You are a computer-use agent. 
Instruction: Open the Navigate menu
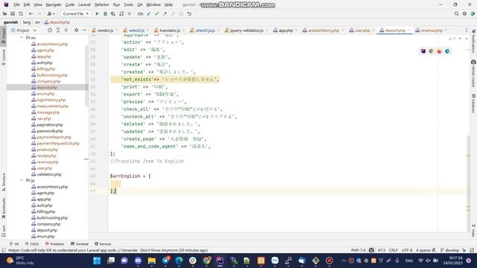54,4
